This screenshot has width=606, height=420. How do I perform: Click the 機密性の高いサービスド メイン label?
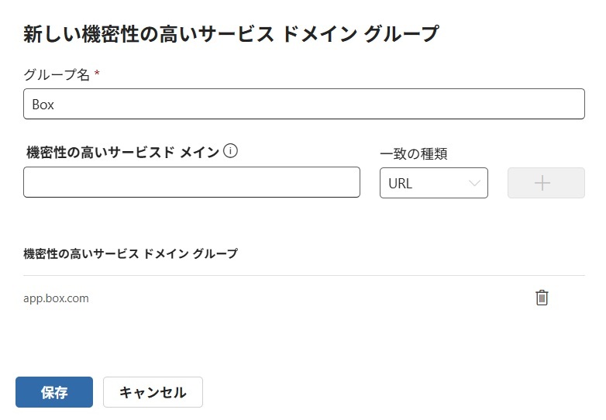point(122,153)
